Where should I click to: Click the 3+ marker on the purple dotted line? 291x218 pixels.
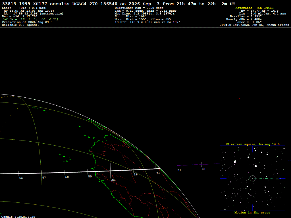point(179,170)
